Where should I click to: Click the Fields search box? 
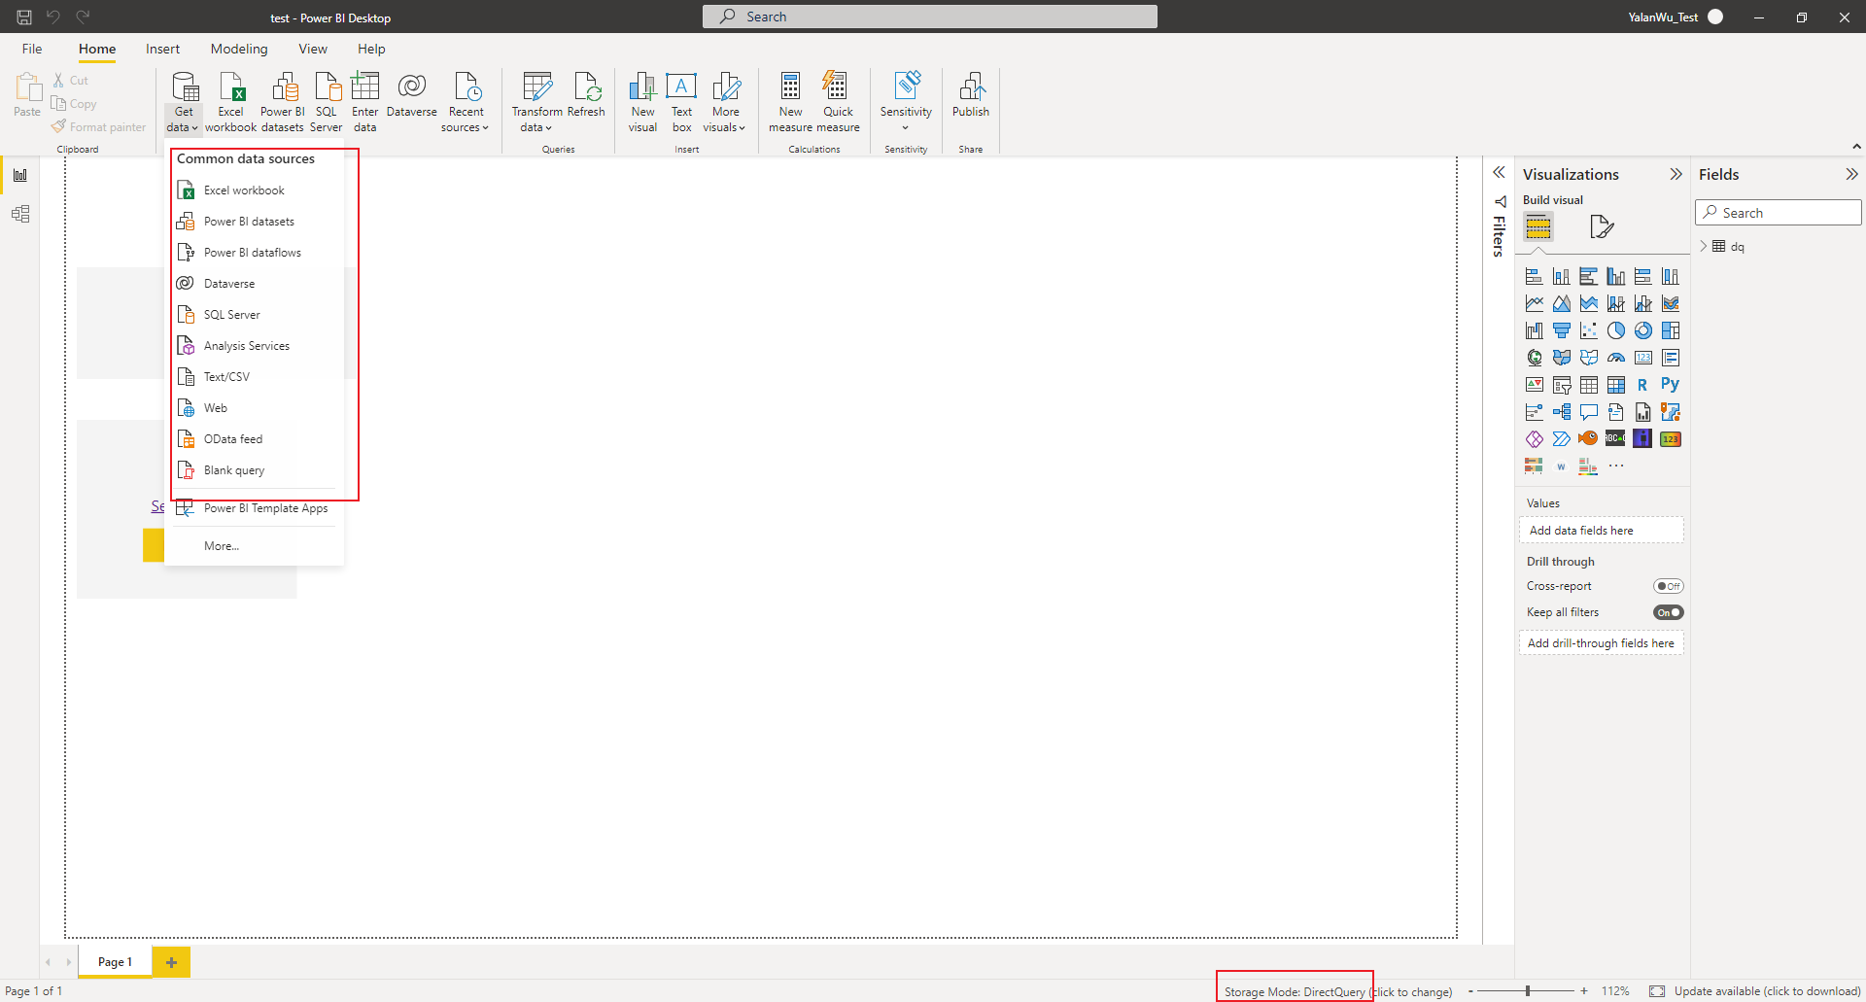(1779, 213)
